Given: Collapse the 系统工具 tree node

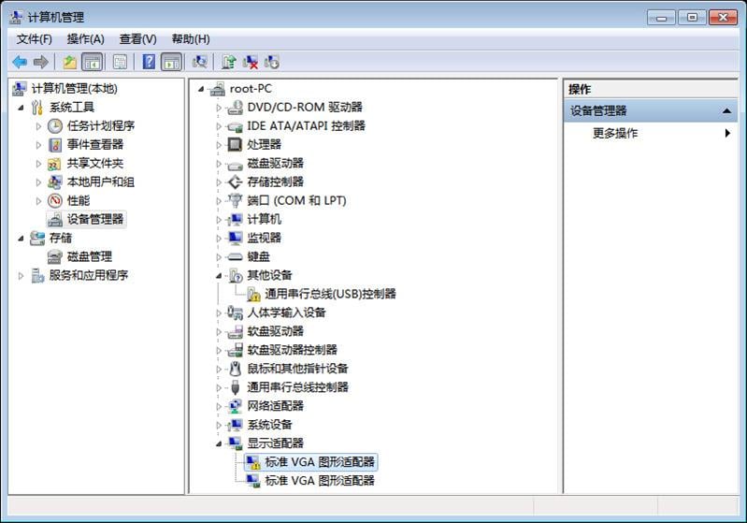Looking at the screenshot, I should pos(21,108).
